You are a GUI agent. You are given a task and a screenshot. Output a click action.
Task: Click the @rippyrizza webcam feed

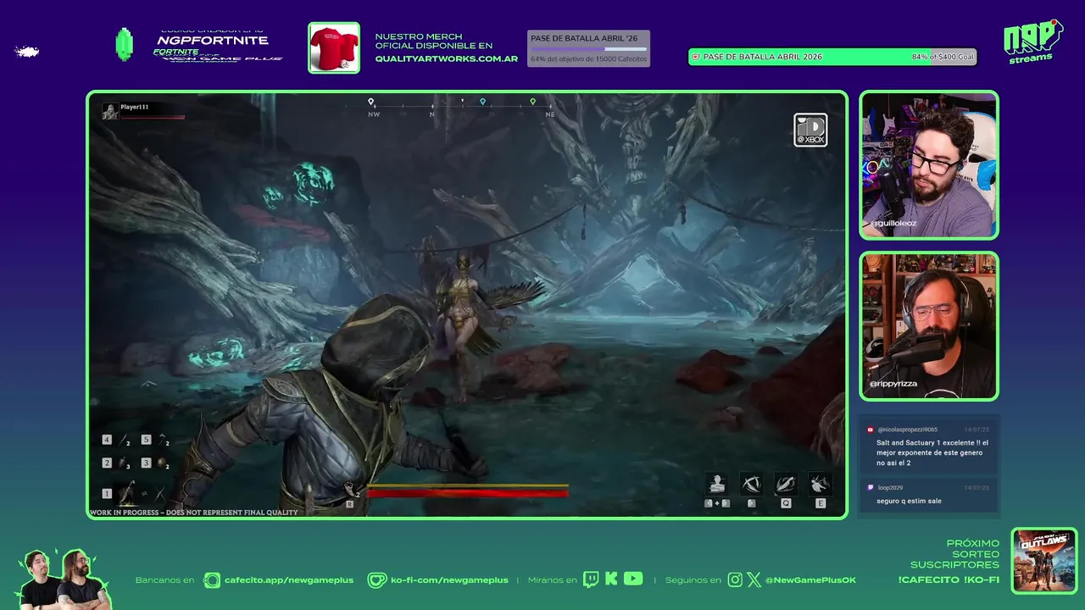(x=929, y=326)
